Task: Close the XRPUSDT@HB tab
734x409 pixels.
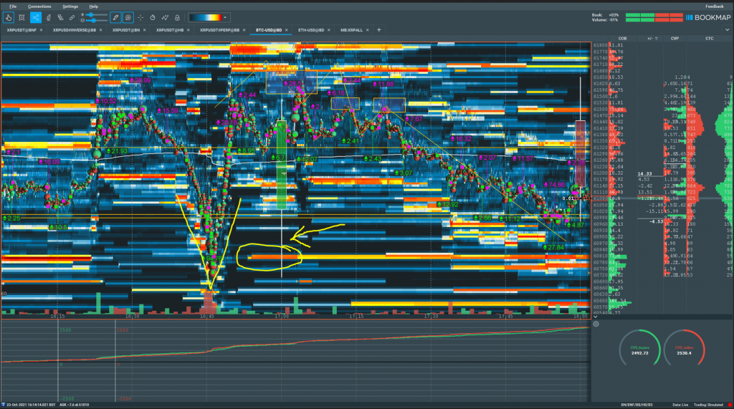Action: coord(189,30)
